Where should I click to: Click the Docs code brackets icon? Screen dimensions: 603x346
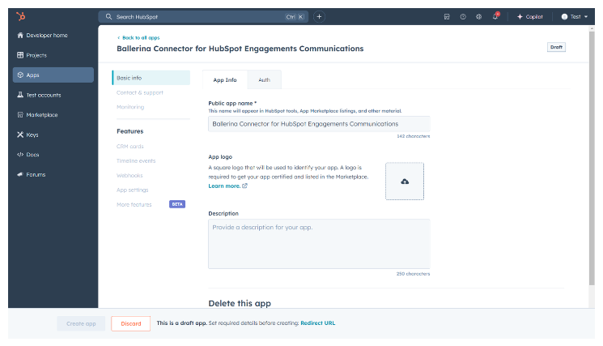(20, 155)
